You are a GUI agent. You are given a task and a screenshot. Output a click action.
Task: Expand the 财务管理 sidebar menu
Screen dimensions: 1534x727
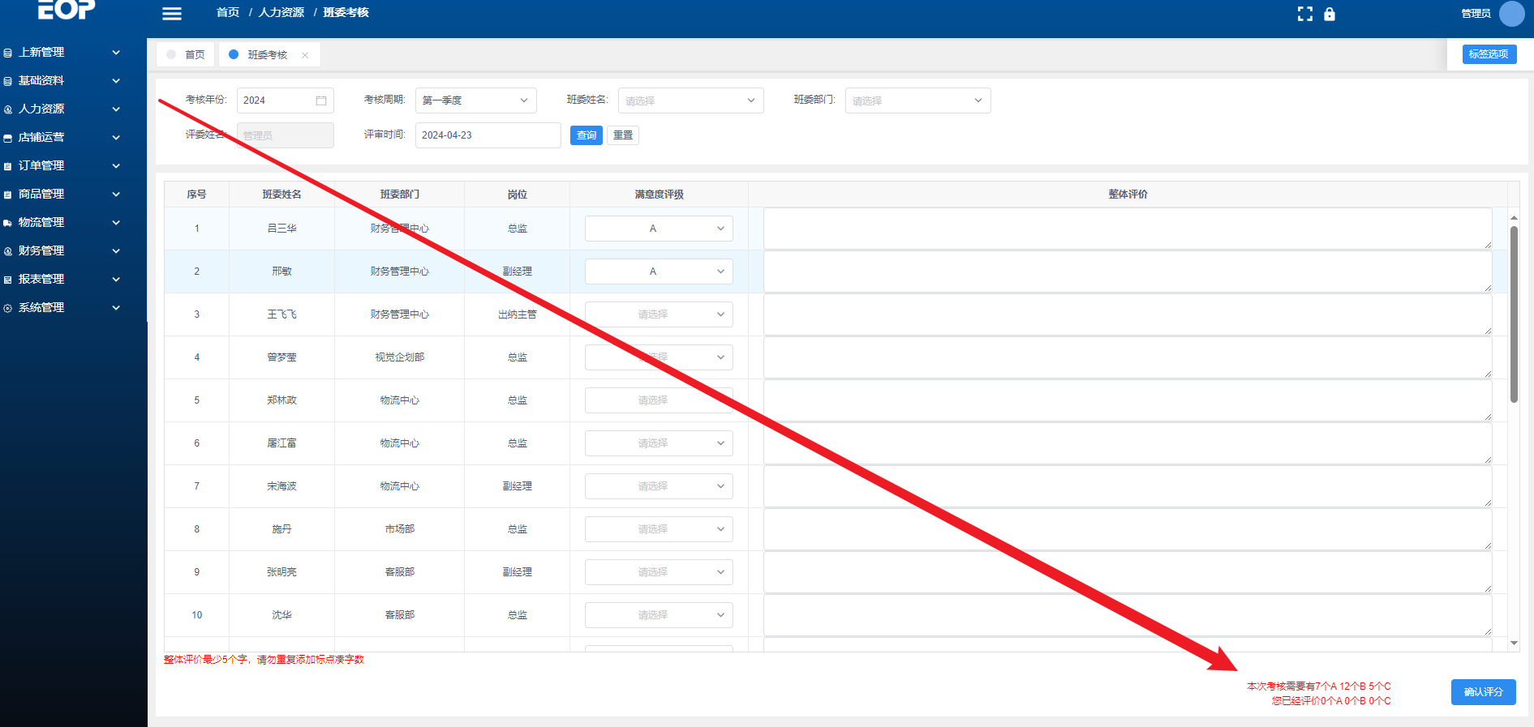[x=62, y=250]
